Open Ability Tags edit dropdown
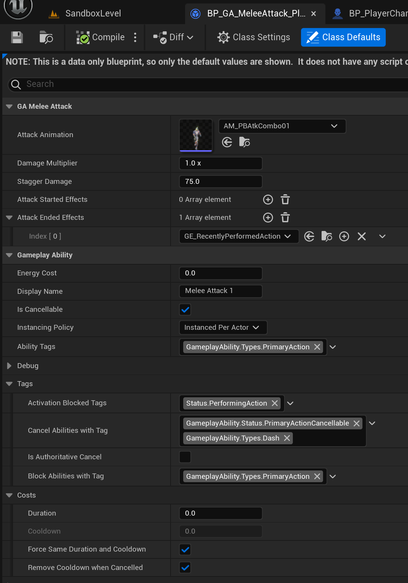The height and width of the screenshot is (583, 408). pyautogui.click(x=333, y=347)
